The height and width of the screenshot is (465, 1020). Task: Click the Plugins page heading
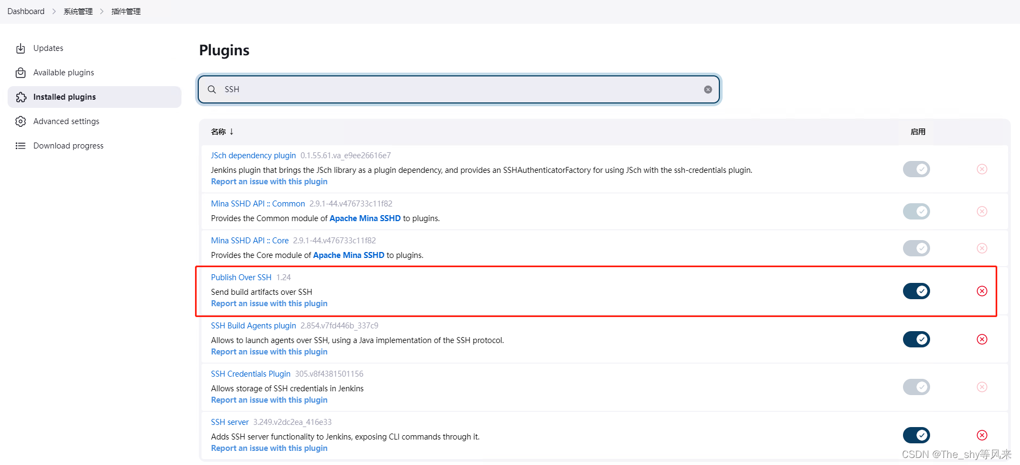pyautogui.click(x=224, y=50)
